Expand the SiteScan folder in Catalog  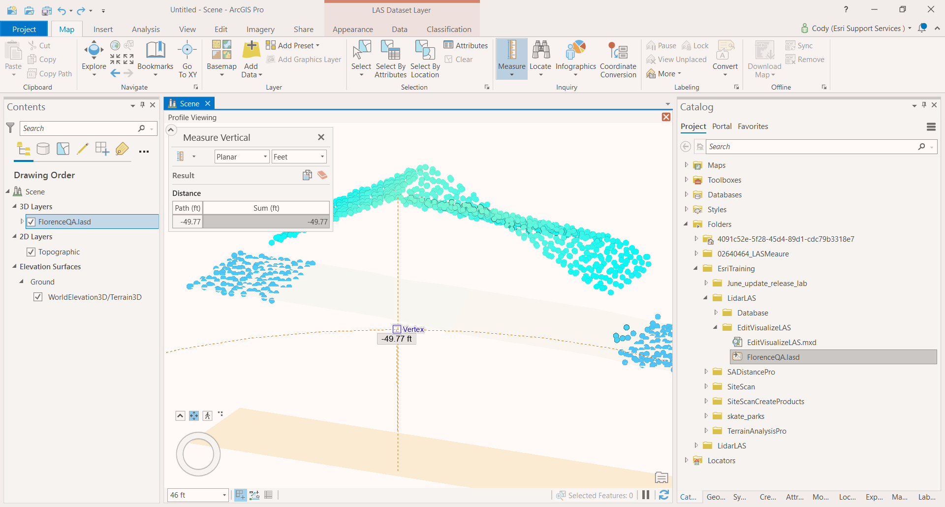pos(706,386)
